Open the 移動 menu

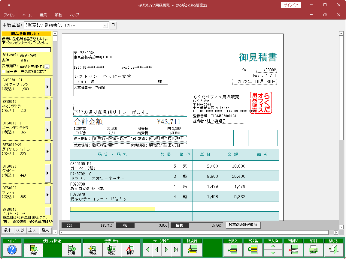point(59,15)
